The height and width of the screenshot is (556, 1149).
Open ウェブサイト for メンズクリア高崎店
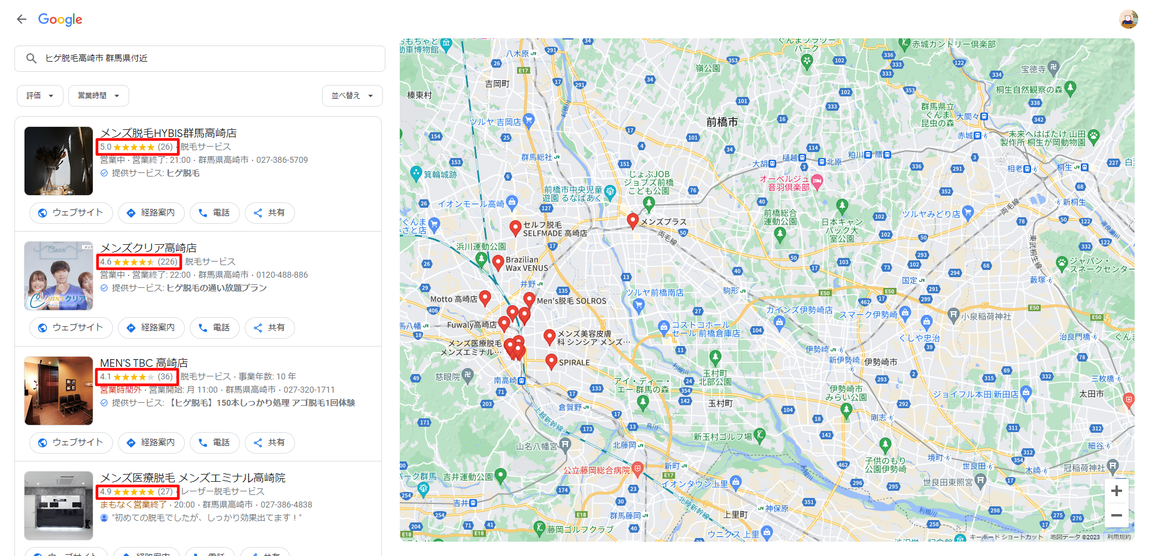pyautogui.click(x=71, y=327)
